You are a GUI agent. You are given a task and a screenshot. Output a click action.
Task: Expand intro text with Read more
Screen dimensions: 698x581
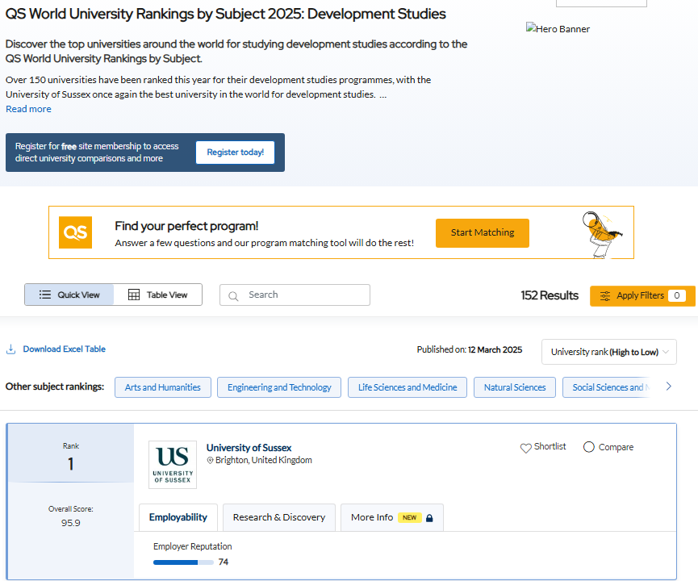point(28,109)
